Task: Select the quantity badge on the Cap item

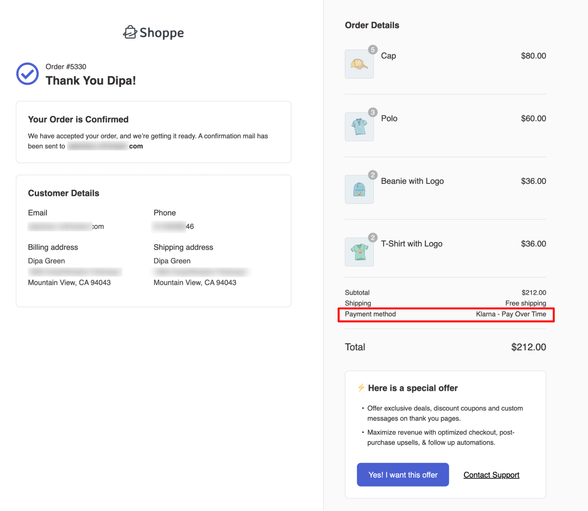Action: [x=372, y=50]
